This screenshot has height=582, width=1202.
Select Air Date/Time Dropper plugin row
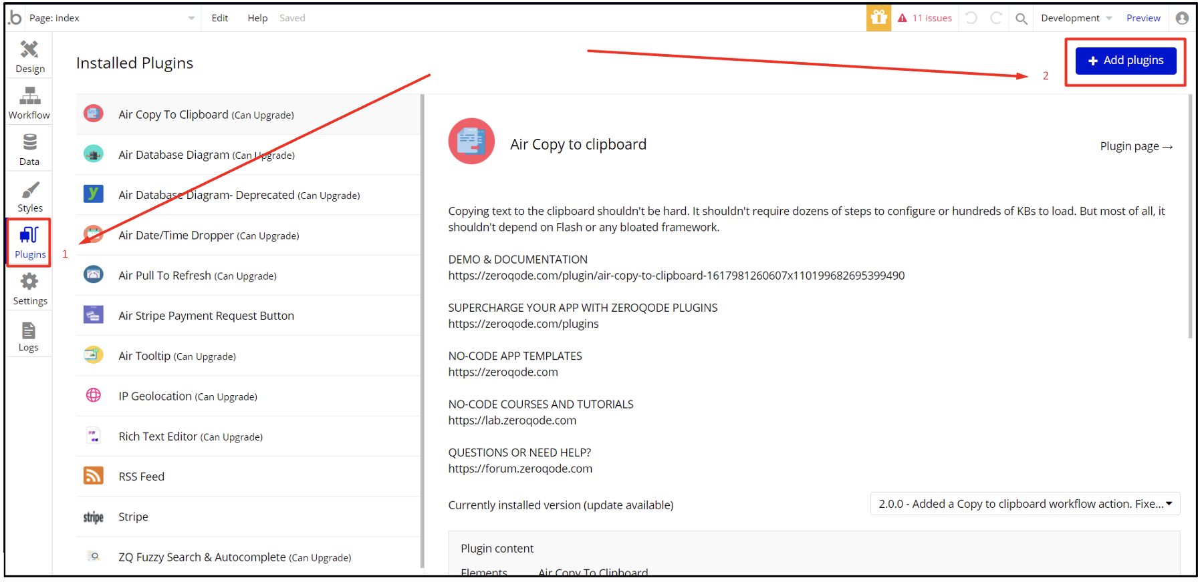[x=248, y=235]
